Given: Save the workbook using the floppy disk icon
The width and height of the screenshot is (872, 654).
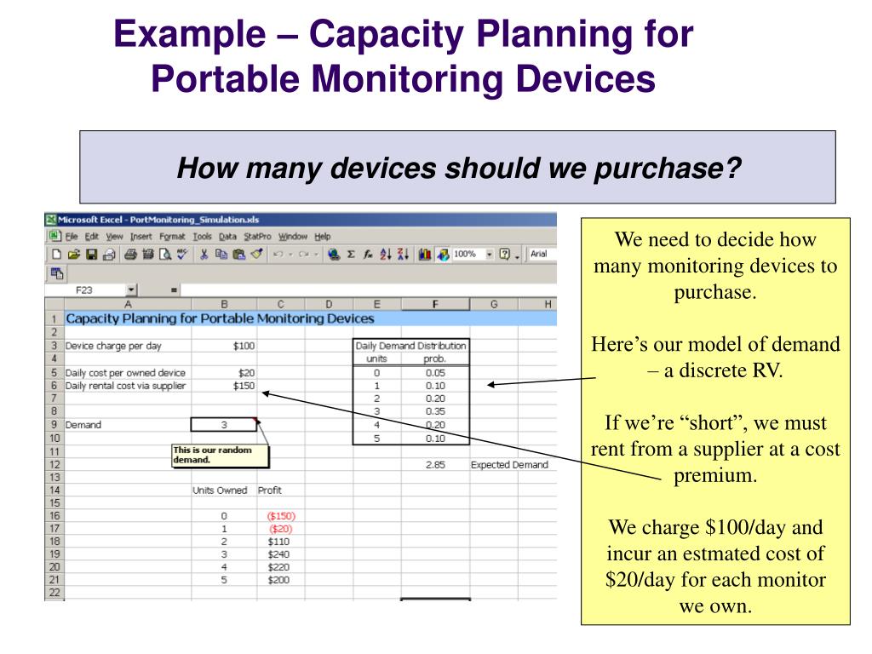Looking at the screenshot, I should tap(92, 254).
